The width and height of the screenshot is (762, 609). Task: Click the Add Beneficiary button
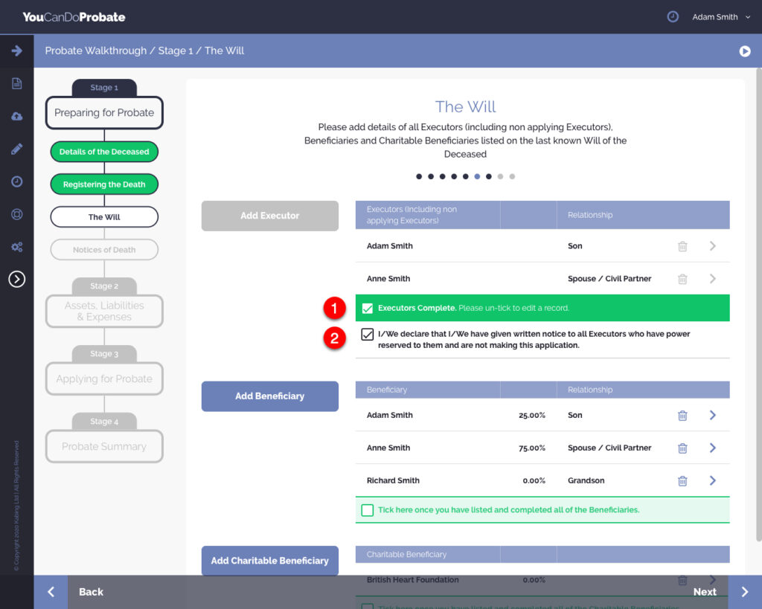coord(269,396)
